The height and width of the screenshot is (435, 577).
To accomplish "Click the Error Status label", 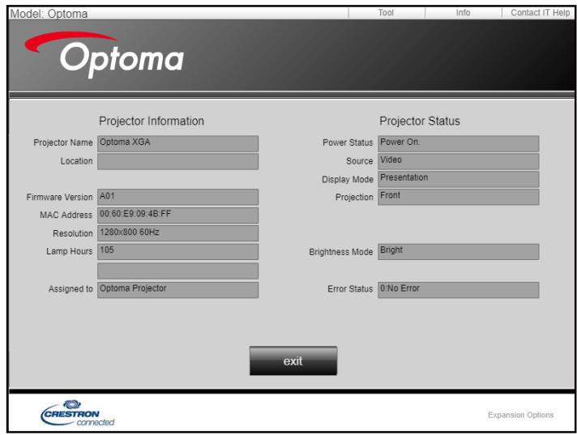I will (350, 289).
